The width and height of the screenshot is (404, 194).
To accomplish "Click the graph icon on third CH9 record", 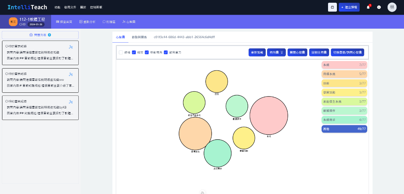I will pos(71,102).
